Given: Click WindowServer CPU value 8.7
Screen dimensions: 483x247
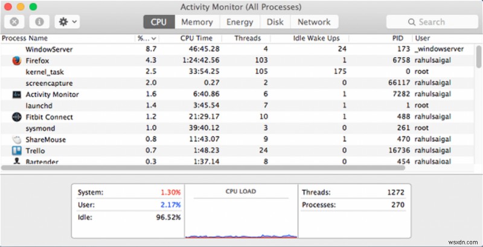Looking at the screenshot, I should [151, 49].
